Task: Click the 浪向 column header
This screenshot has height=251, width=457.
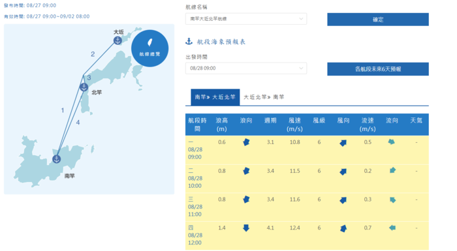Action: tap(246, 121)
